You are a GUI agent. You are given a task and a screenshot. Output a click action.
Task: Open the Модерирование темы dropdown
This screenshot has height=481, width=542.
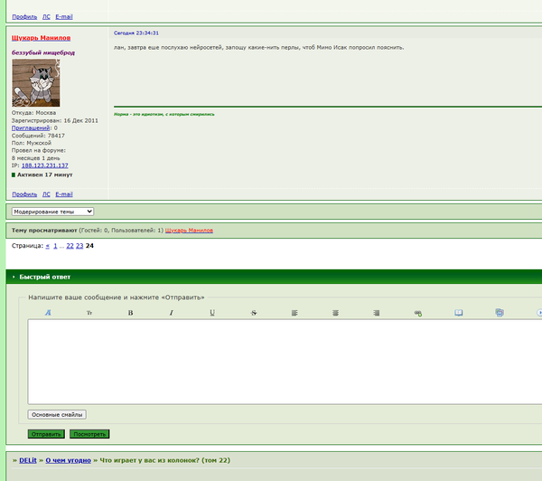pyautogui.click(x=52, y=211)
